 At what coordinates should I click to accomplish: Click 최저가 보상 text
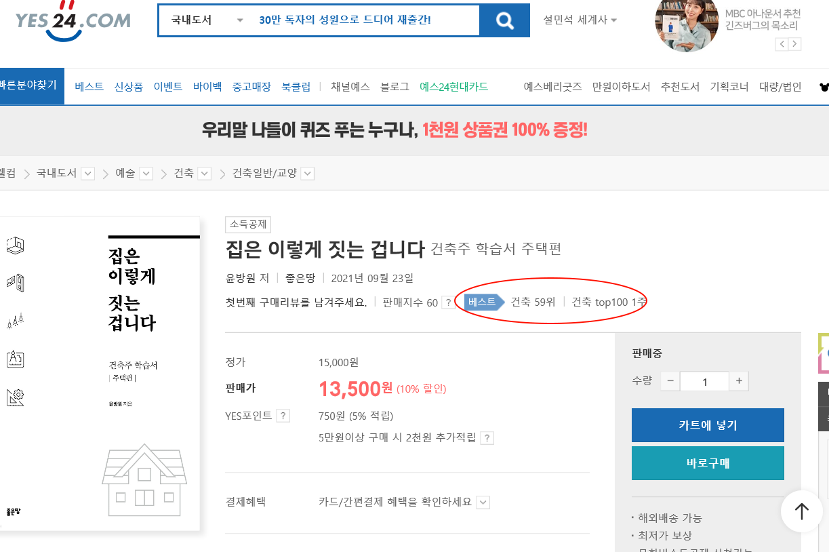665,536
